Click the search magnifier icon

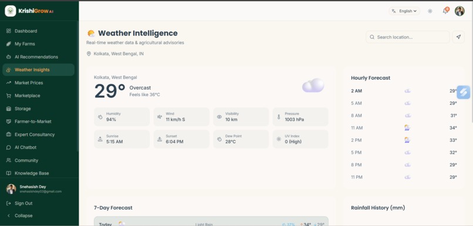click(x=372, y=37)
